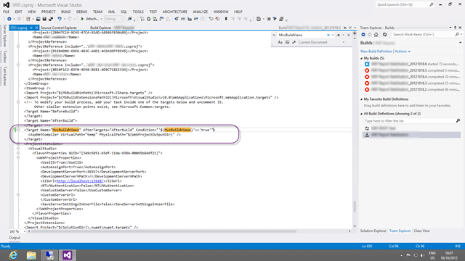Clear the MvcBuildViews search text
465x261 pixels.
pyautogui.click(x=328, y=35)
